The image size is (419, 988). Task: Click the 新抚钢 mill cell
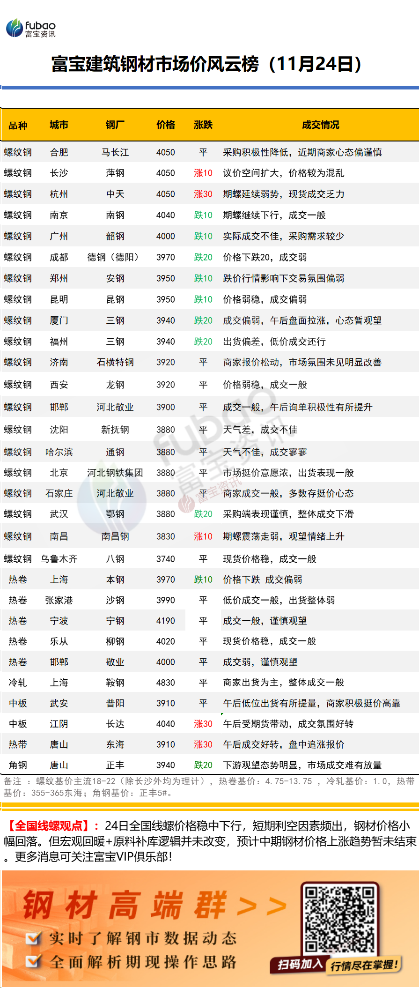(115, 430)
